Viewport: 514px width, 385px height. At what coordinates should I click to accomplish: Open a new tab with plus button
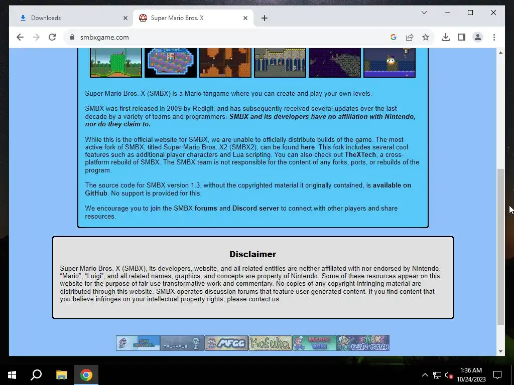[x=264, y=19]
